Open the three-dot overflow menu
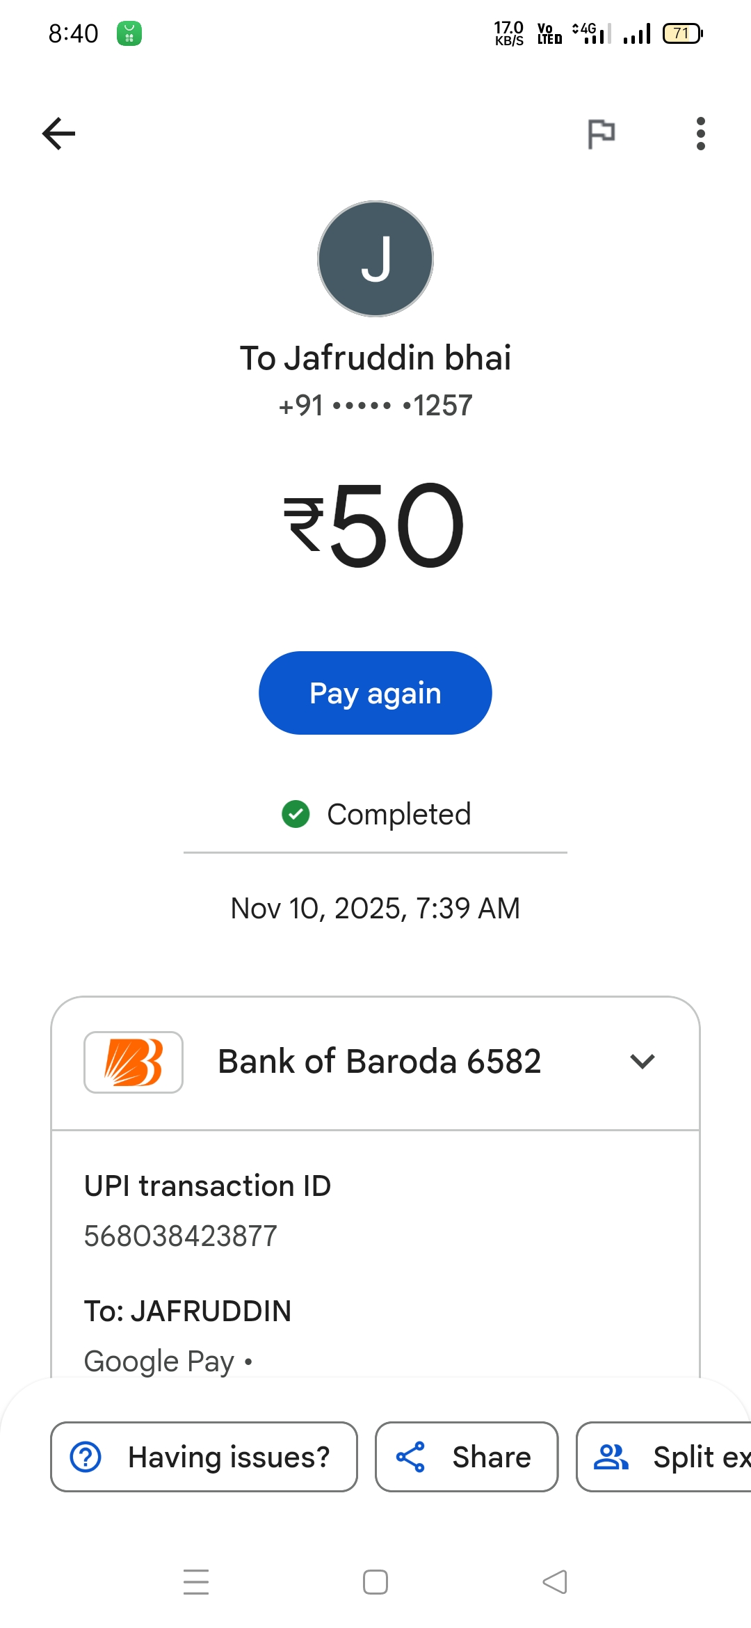This screenshot has height=1628, width=751. coord(700,134)
